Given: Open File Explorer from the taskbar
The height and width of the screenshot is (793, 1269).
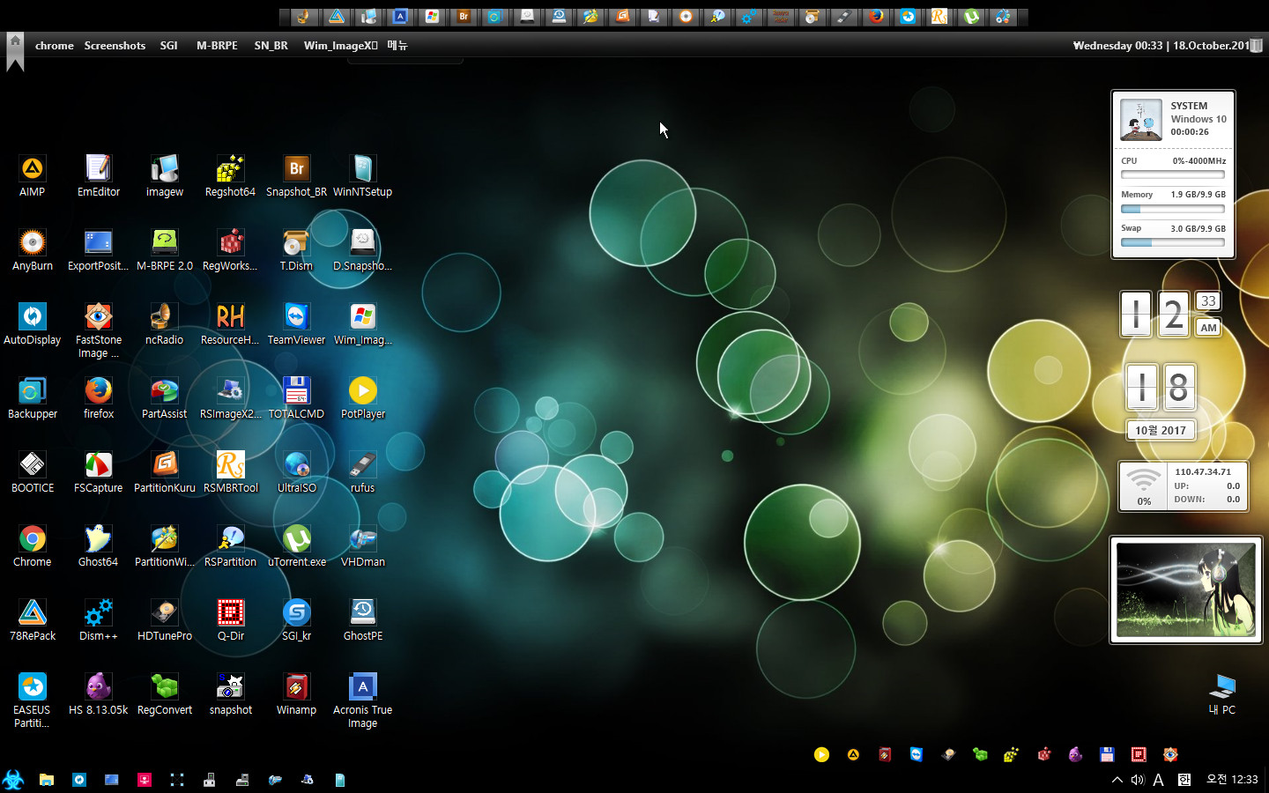Looking at the screenshot, I should point(47,780).
